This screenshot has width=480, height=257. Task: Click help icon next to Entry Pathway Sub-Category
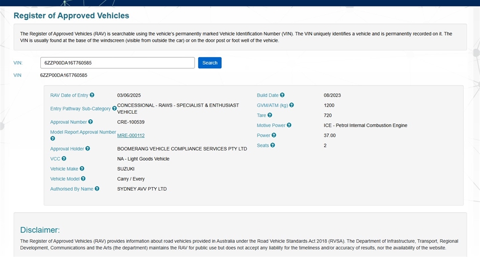(114, 109)
